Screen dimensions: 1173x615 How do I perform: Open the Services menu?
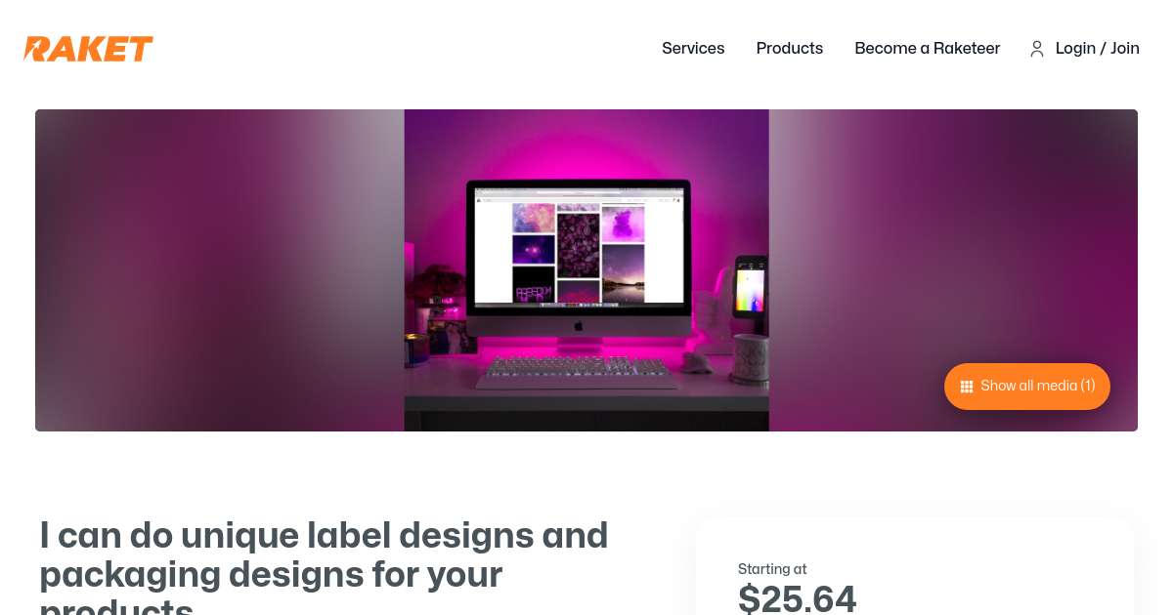click(x=693, y=48)
